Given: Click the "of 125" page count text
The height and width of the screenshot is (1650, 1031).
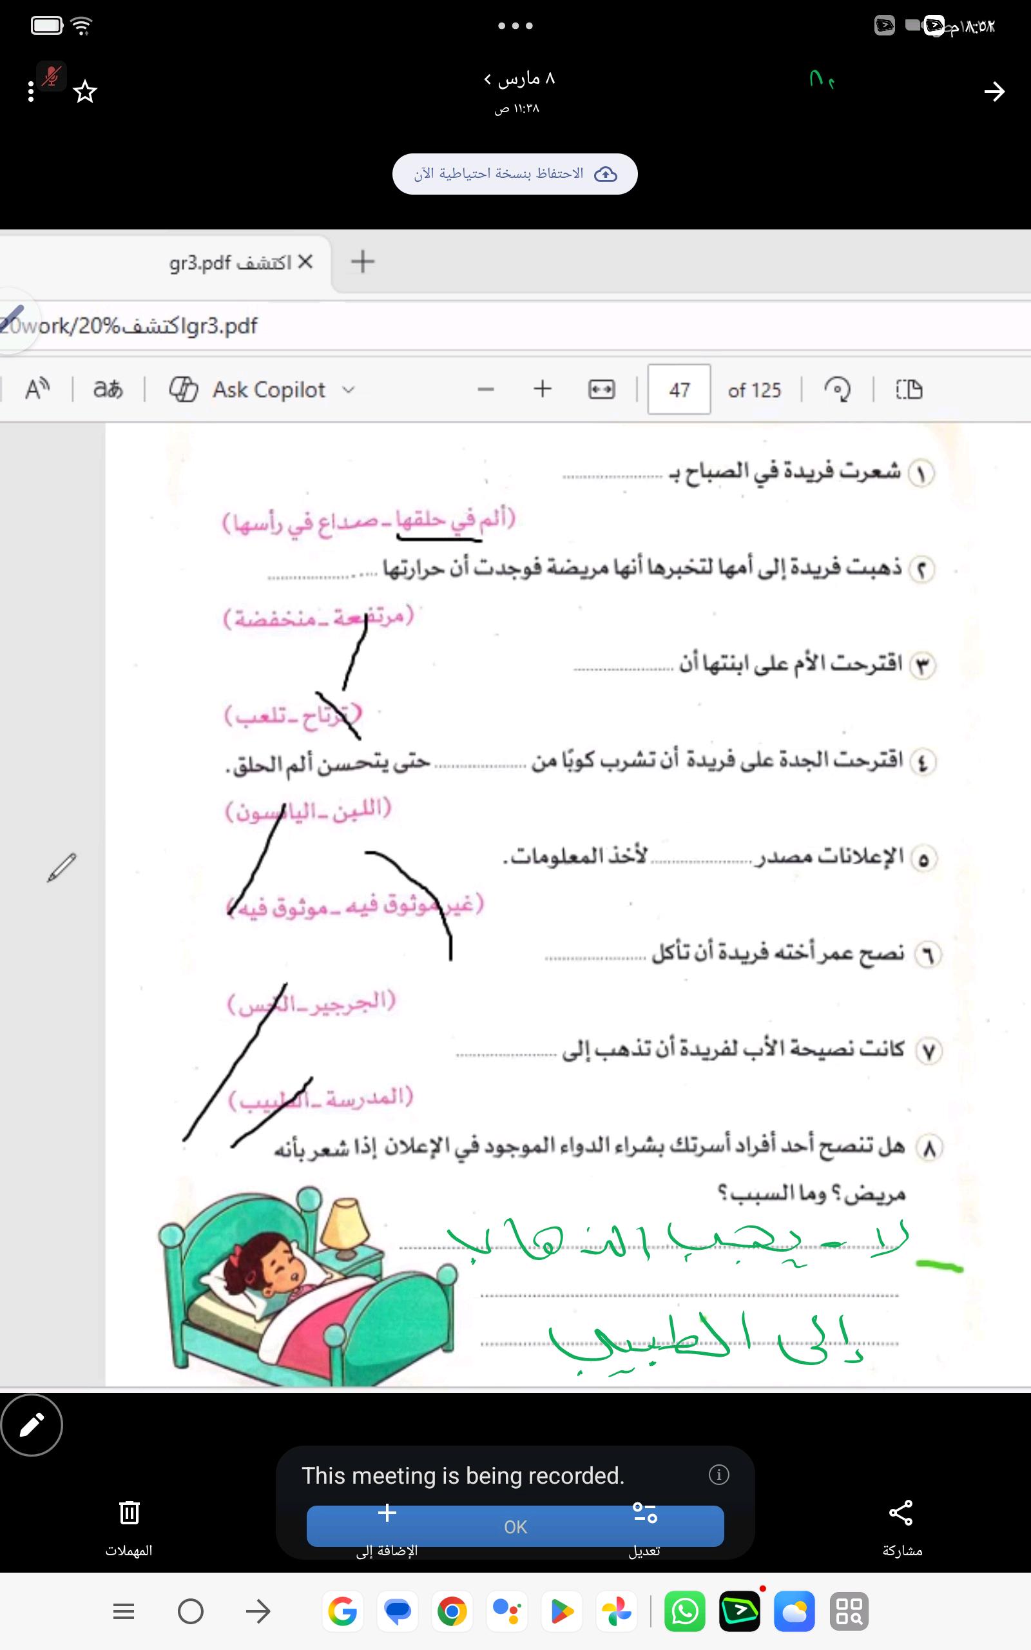Looking at the screenshot, I should (754, 390).
